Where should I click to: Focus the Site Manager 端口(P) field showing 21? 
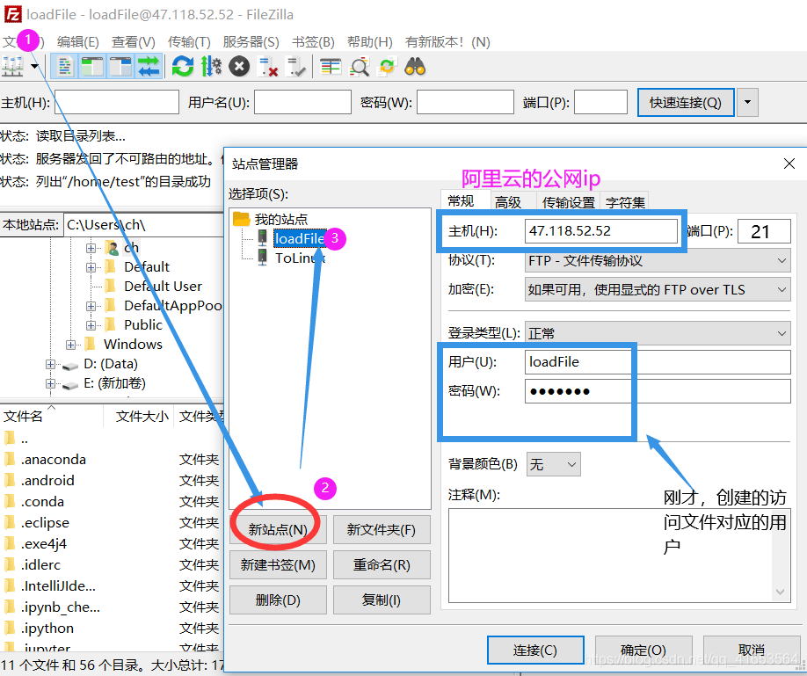(764, 231)
